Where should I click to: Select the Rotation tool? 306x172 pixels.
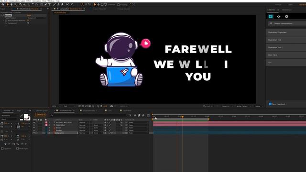pyautogui.click(x=33, y=4)
